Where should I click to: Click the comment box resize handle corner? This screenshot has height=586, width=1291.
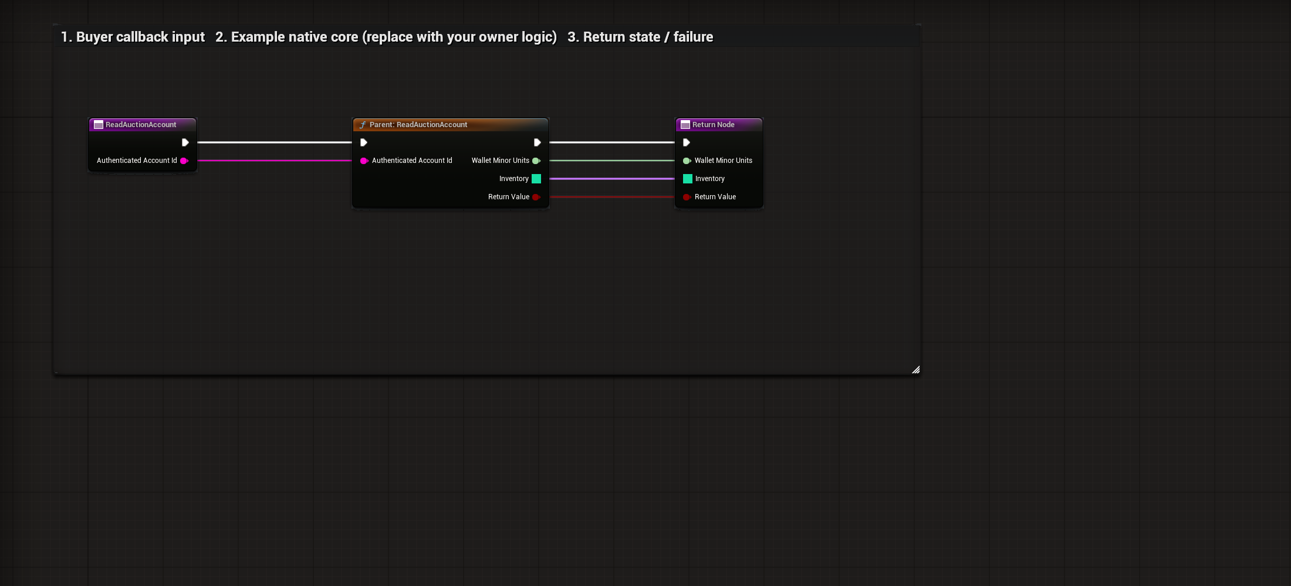(916, 370)
